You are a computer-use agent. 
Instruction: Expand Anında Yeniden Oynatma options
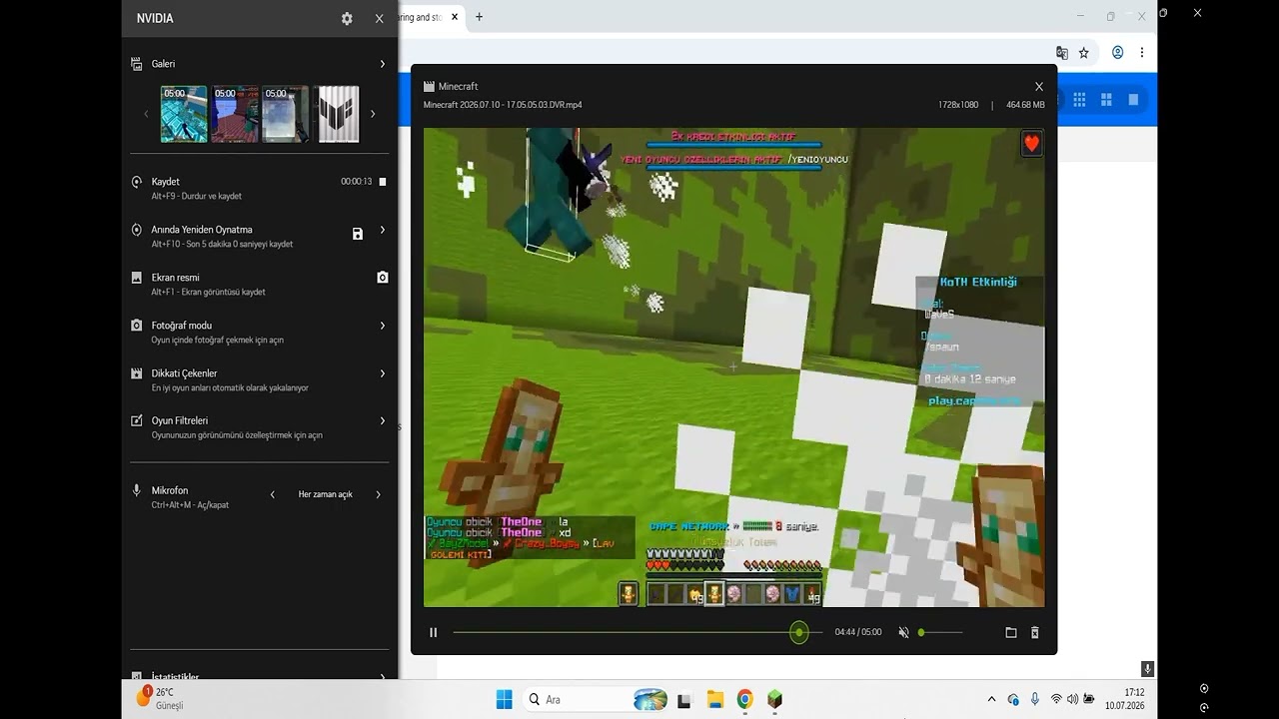(x=382, y=231)
